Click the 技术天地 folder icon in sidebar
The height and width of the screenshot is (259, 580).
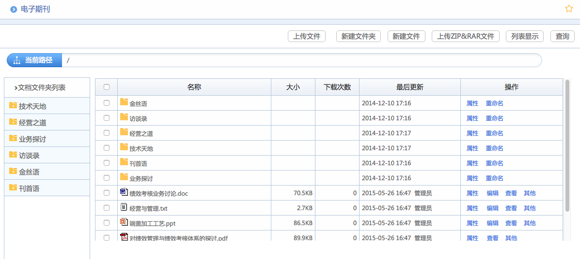click(13, 105)
